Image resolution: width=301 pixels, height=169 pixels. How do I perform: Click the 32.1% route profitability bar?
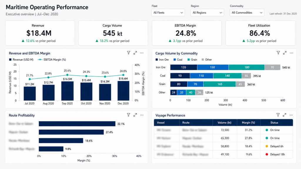[77, 124]
